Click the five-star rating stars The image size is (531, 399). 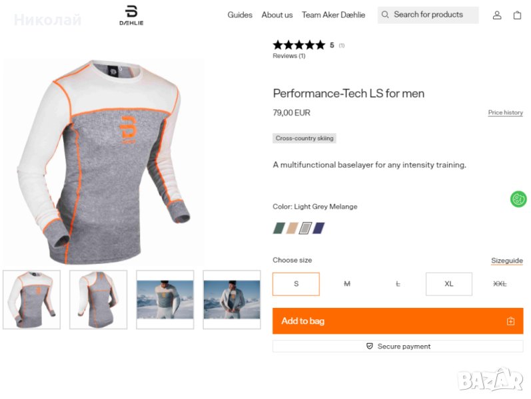[x=298, y=45]
